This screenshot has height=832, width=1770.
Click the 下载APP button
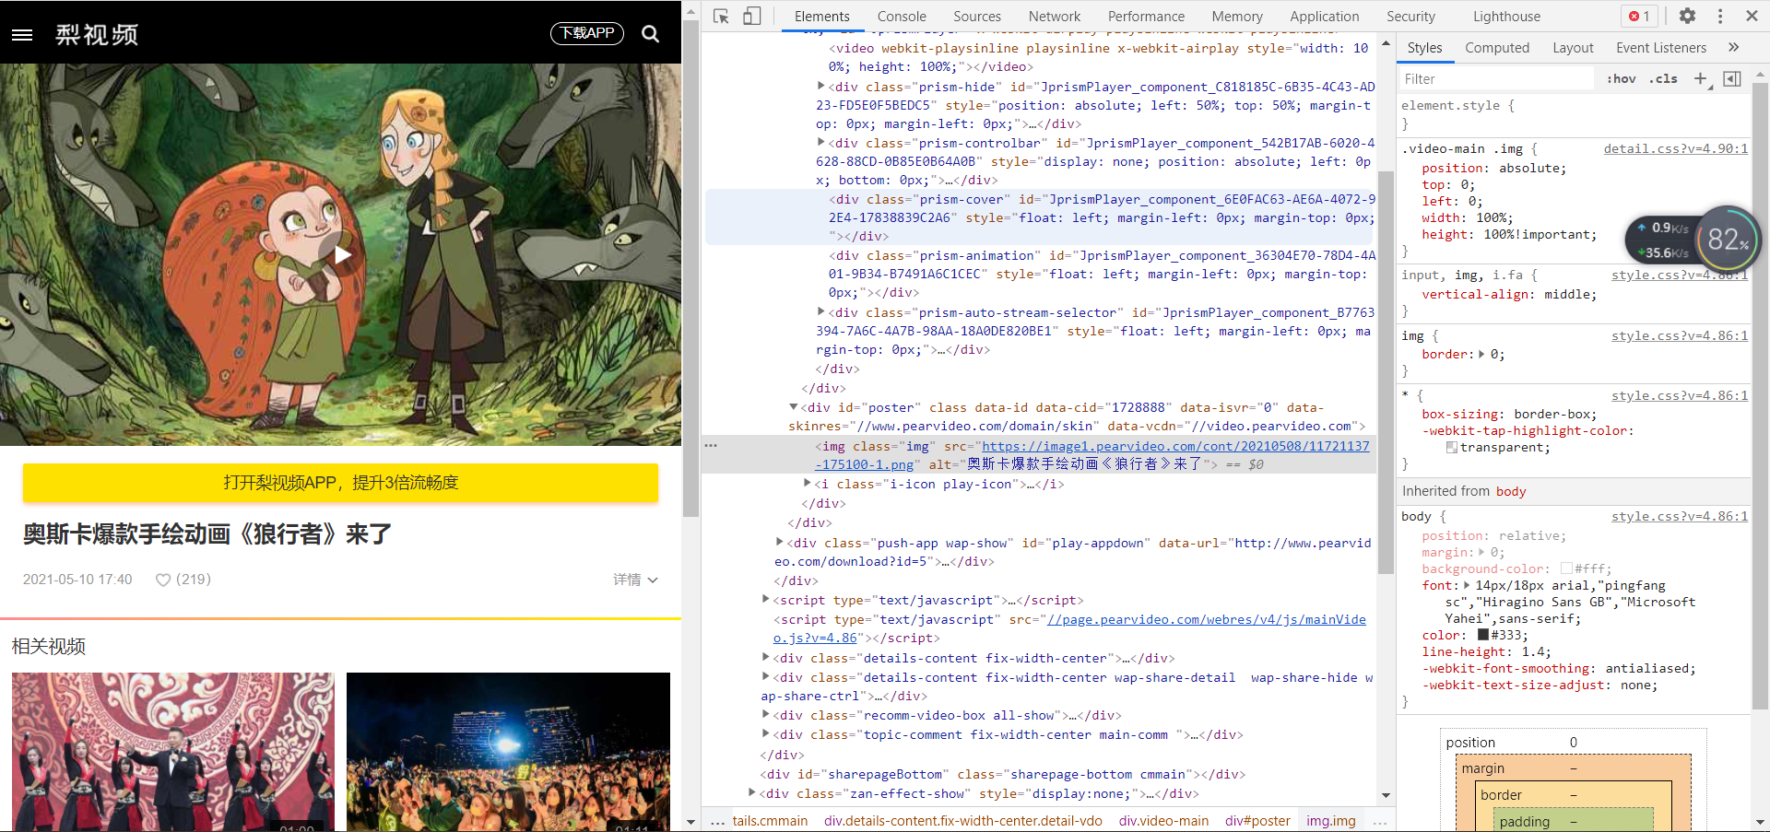point(587,33)
